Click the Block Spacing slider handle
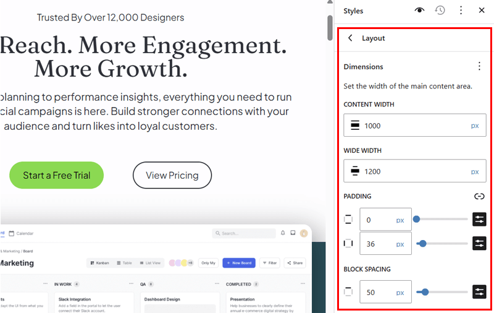Viewport: 494px width, 313px height. tap(420, 291)
